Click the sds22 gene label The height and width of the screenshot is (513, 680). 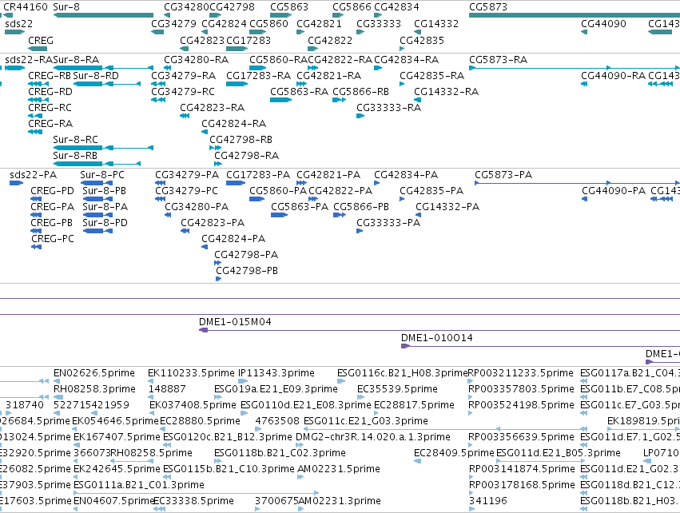coord(18,23)
